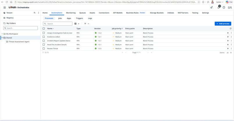Open the filter dropdown next to columns
The height and width of the screenshot is (121, 234).
(x=87, y=24)
